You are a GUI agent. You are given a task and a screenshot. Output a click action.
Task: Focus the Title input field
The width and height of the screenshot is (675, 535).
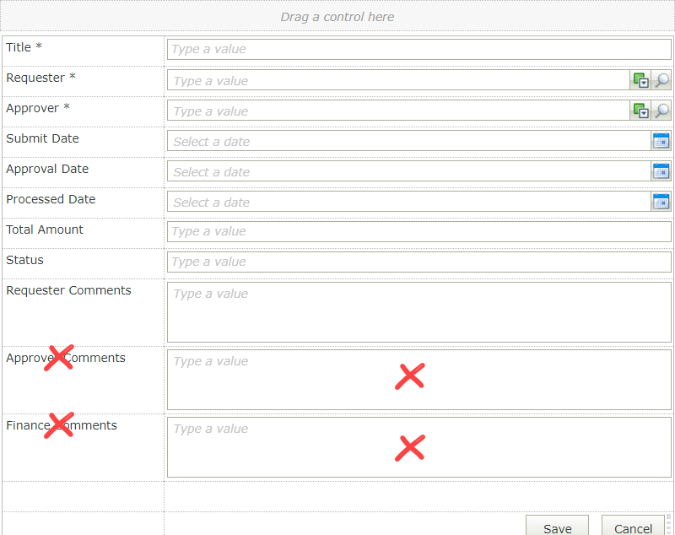(x=380, y=49)
